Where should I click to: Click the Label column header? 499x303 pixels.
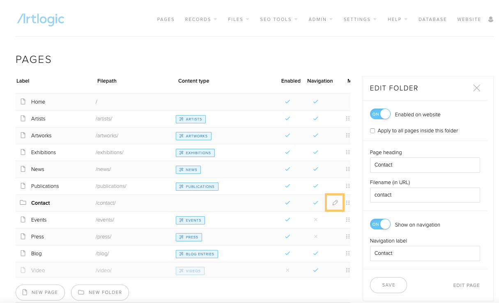tap(23, 81)
